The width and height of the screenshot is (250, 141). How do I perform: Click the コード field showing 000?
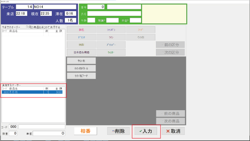[x=13, y=127]
